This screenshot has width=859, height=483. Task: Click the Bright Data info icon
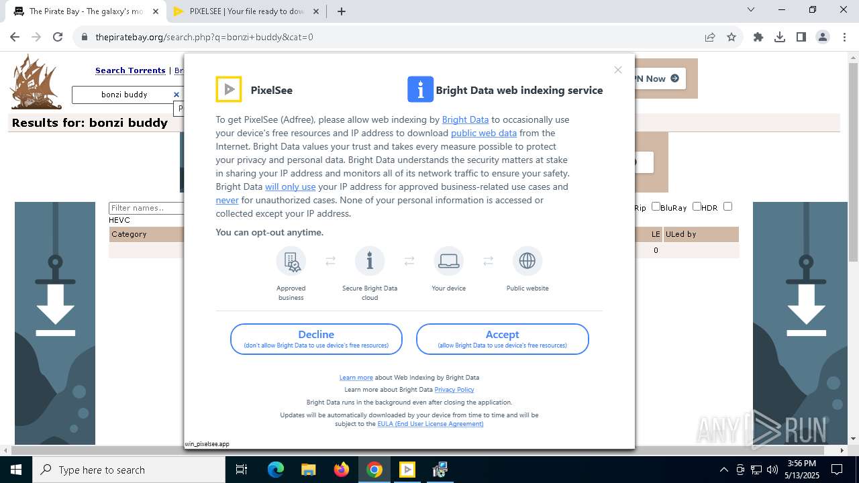coord(420,89)
